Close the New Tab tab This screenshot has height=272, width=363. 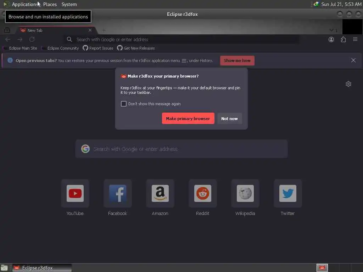[90, 30]
